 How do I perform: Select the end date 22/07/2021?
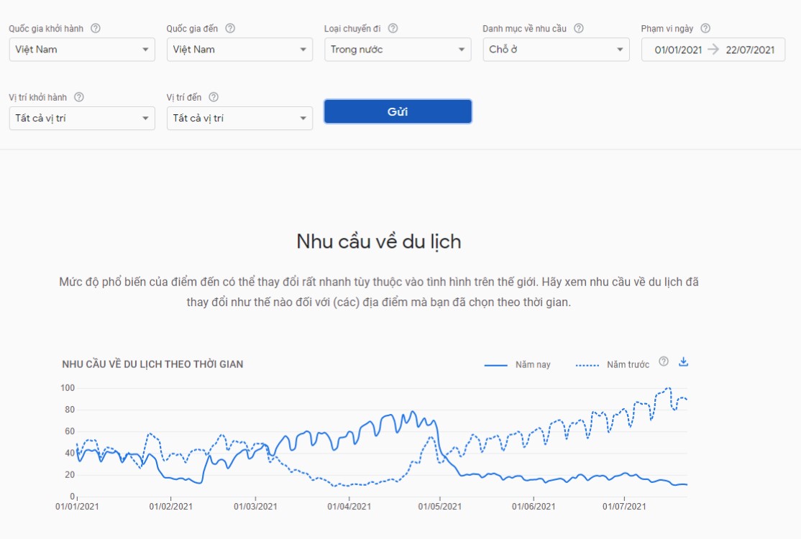tap(751, 50)
